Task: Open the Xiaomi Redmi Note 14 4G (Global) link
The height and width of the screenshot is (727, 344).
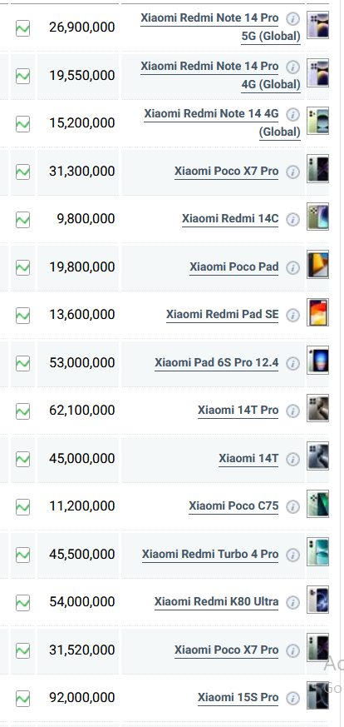Action: click(223, 123)
